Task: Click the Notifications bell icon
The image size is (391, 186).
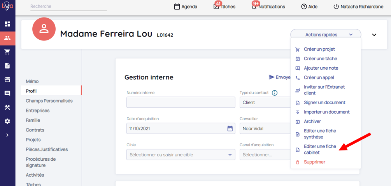Action: click(254, 7)
